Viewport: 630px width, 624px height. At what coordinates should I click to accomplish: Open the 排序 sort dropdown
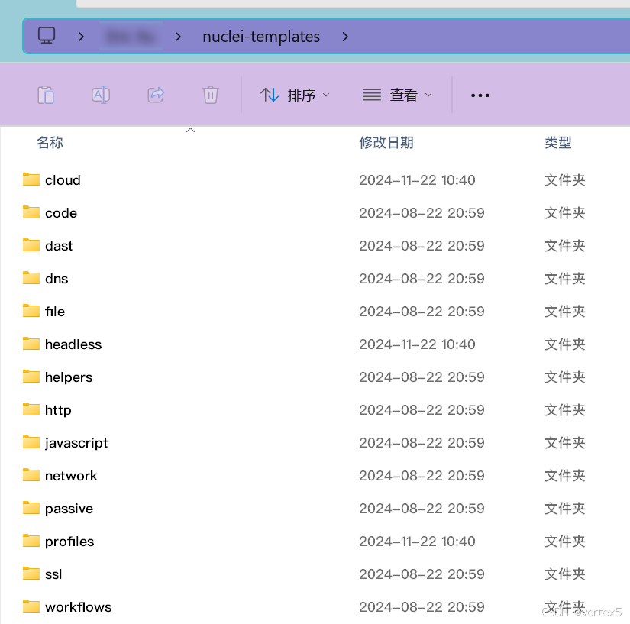[x=295, y=95]
